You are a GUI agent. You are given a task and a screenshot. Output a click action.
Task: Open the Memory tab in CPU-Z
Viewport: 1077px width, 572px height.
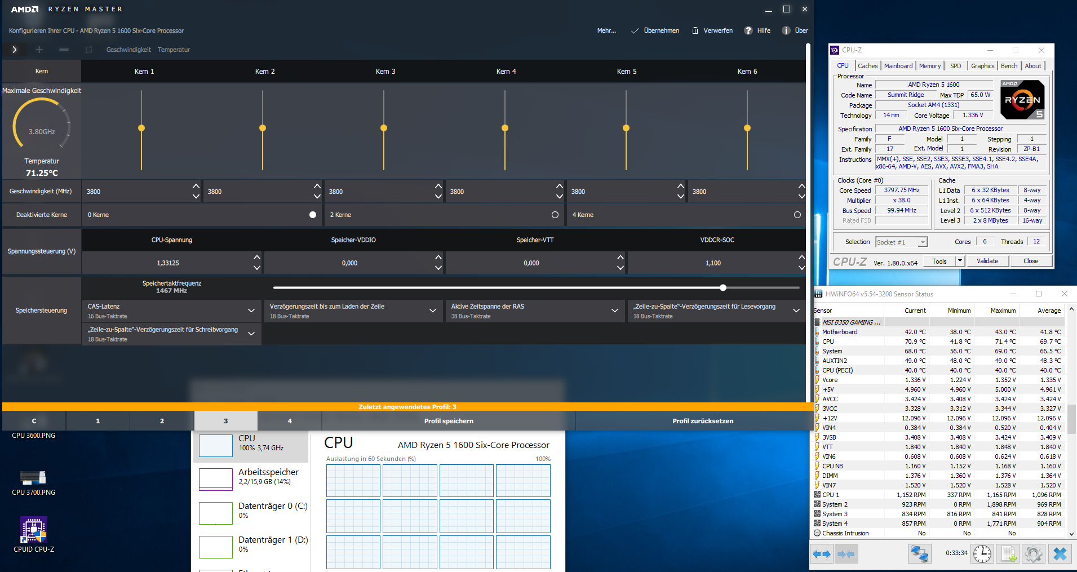tap(930, 66)
